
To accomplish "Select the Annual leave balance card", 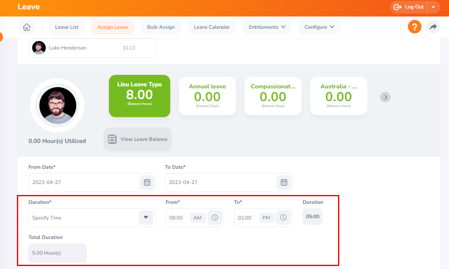I will tap(207, 96).
